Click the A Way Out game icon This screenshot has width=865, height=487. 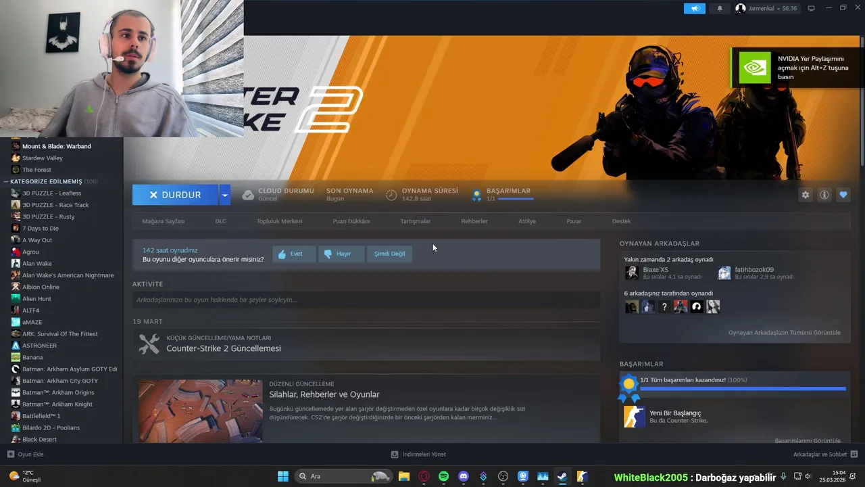16,240
